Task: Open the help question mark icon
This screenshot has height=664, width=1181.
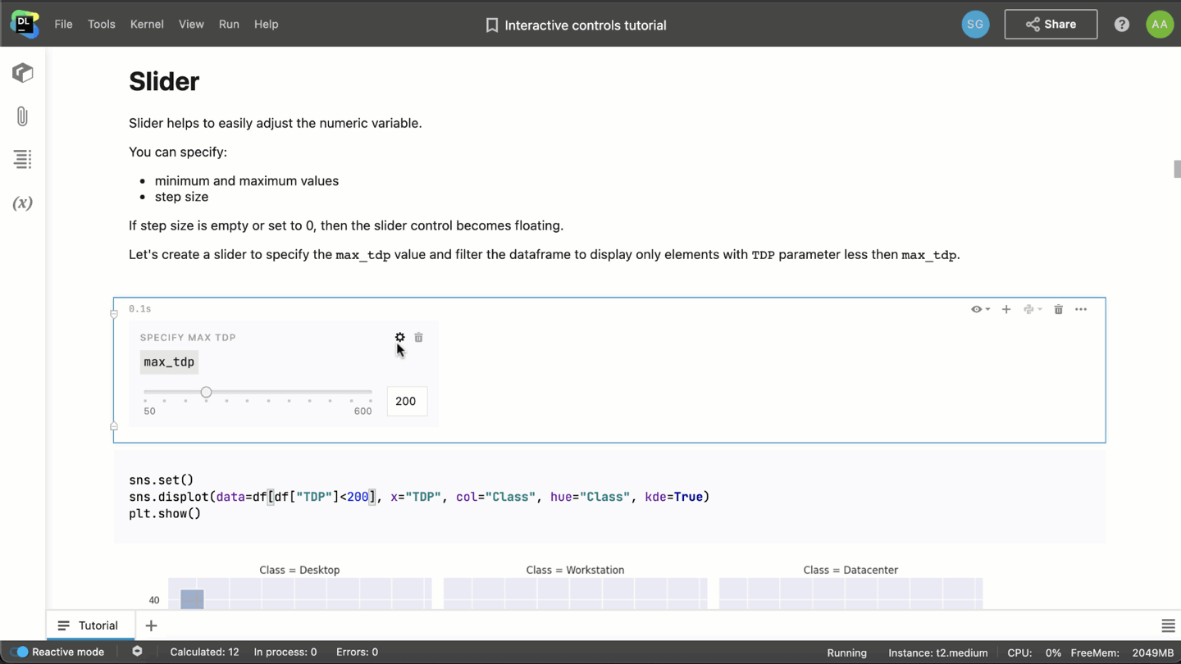Action: click(x=1121, y=25)
